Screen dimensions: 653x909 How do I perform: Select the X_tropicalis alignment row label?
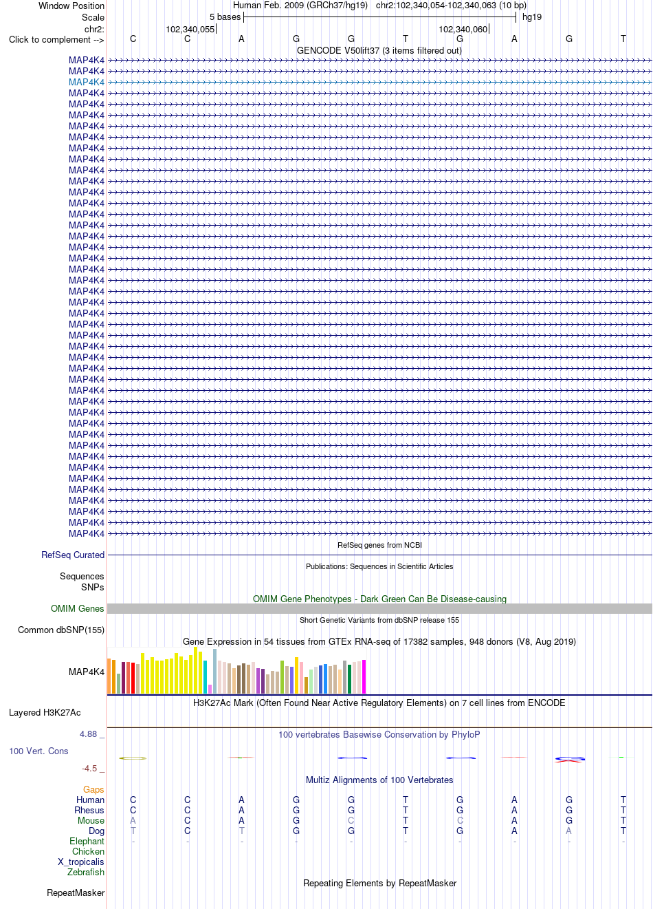[x=81, y=862]
